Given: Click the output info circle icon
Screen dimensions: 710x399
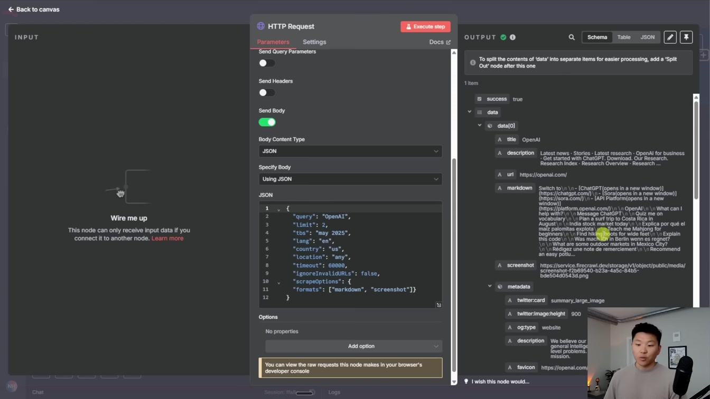Looking at the screenshot, I should pyautogui.click(x=512, y=37).
